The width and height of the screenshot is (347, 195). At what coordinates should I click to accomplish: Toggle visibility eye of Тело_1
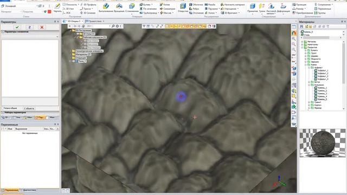pyautogui.click(x=74, y=61)
